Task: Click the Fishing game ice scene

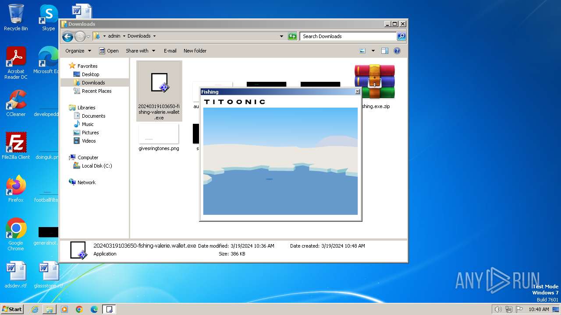Action: (x=280, y=161)
